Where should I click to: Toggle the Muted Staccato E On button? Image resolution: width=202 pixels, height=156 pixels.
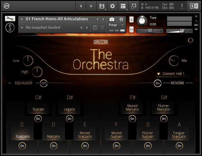coord(85,146)
